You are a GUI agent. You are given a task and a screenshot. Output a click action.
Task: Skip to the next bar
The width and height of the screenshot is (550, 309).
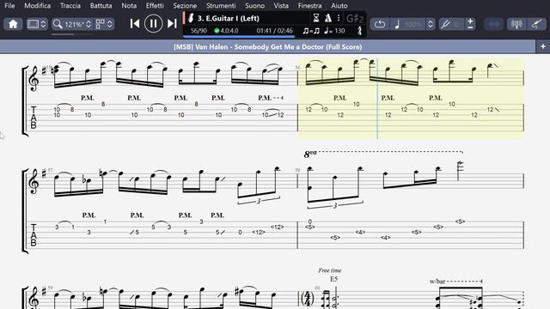click(x=172, y=23)
